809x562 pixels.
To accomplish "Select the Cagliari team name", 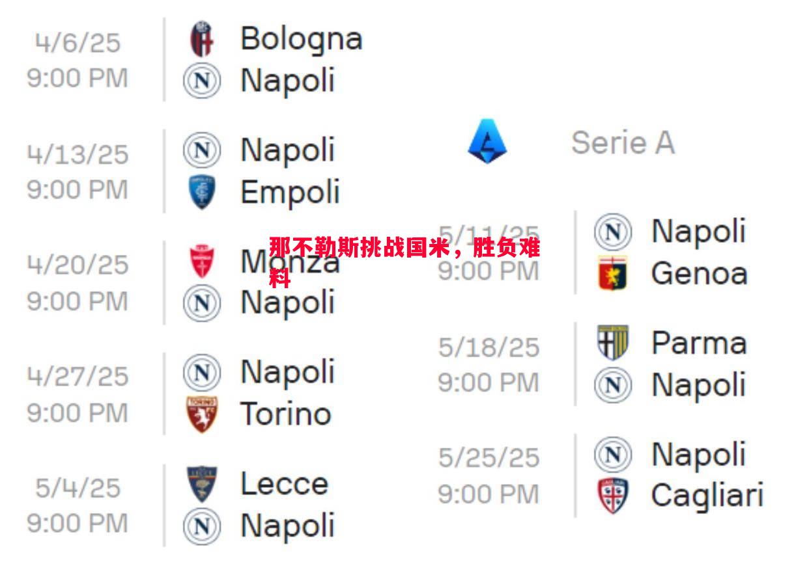I will [707, 496].
